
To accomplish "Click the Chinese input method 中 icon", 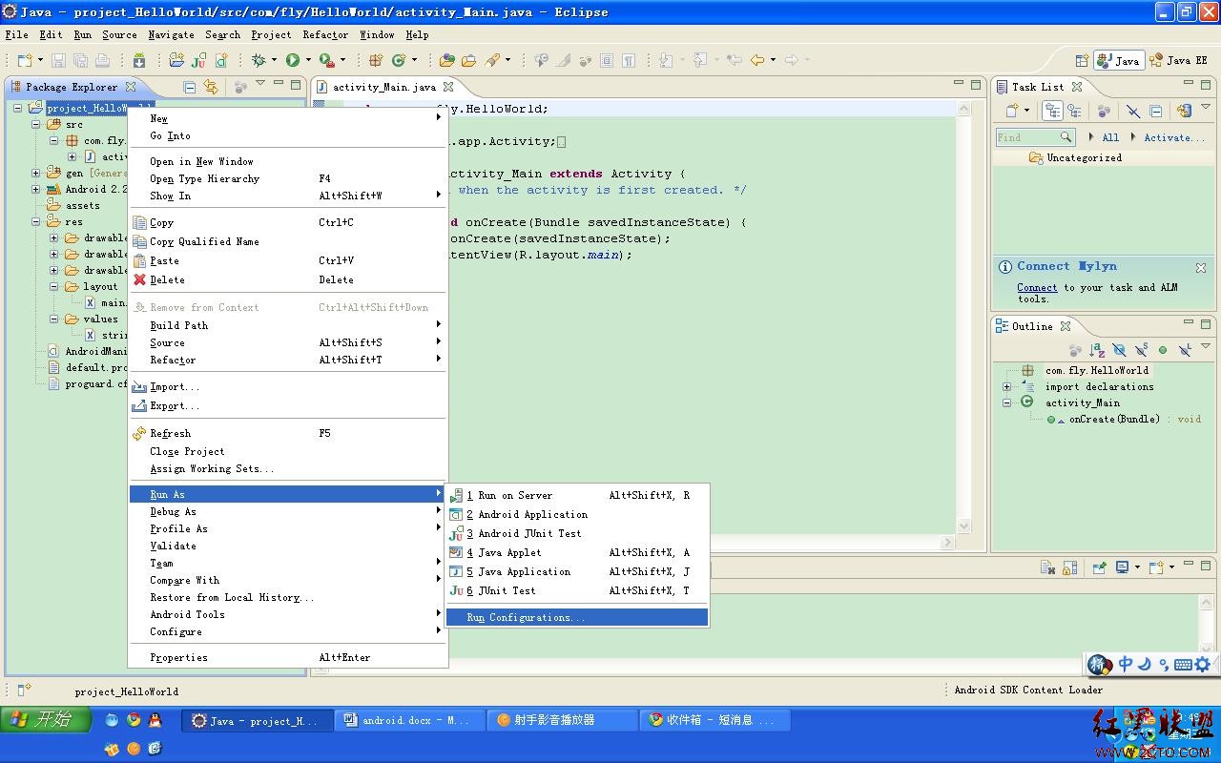I will (1126, 665).
